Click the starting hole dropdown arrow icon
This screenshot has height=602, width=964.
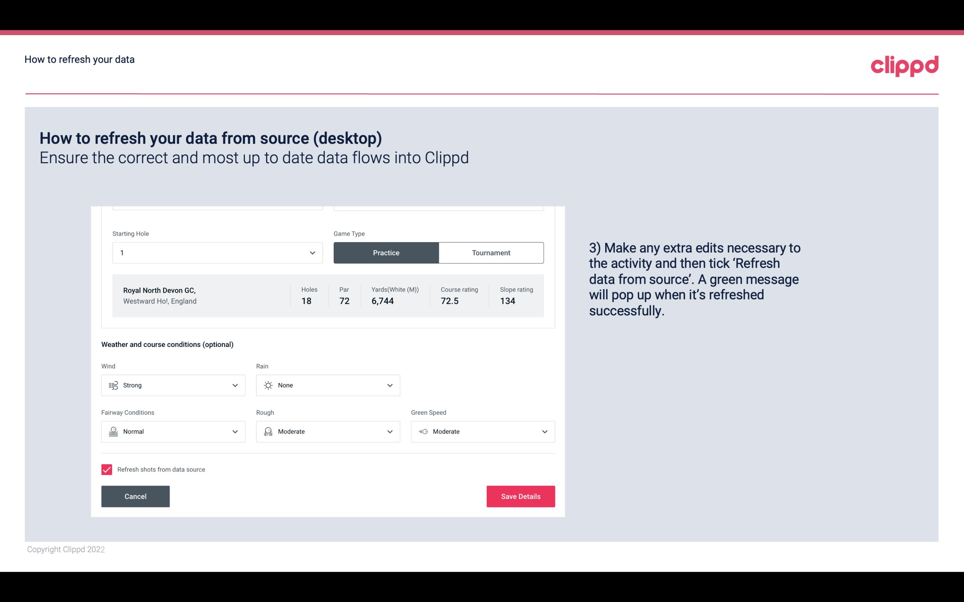pos(312,252)
